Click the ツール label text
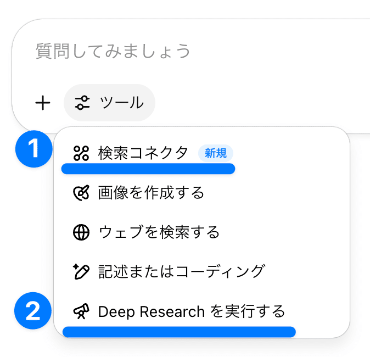The height and width of the screenshot is (357, 370). coord(121,103)
